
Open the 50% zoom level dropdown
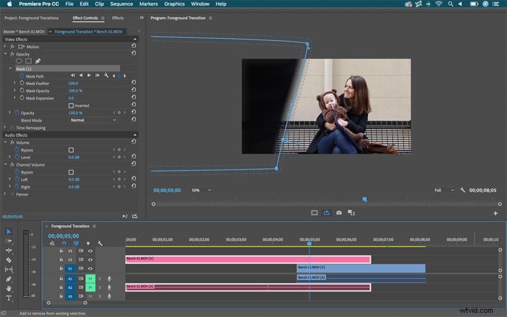point(201,191)
